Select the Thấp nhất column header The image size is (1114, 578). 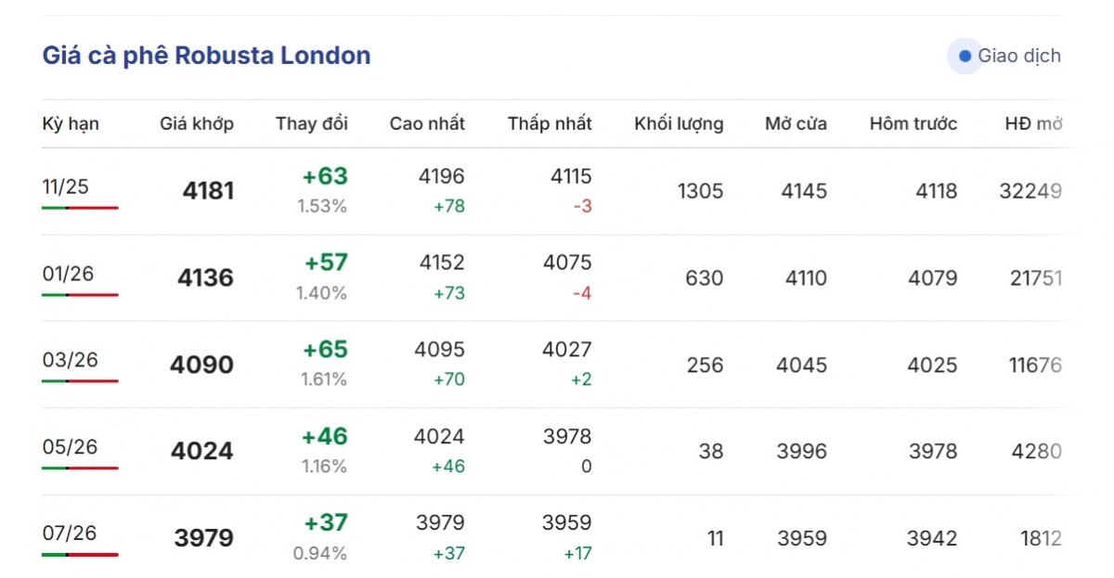(550, 123)
